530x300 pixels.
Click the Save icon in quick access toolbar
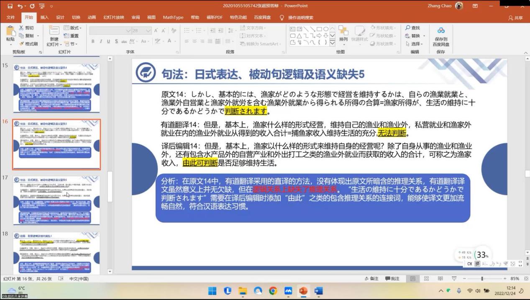pos(10,6)
